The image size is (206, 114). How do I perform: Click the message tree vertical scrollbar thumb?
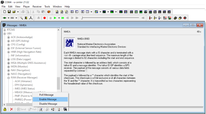[x=58, y=84]
